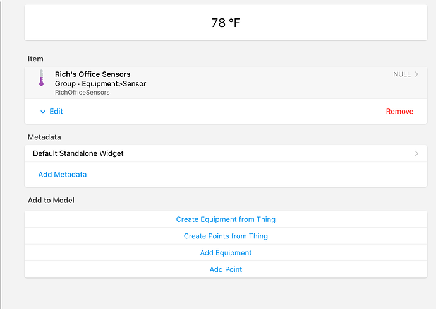Click Add Equipment option
The image size is (436, 309).
[226, 253]
